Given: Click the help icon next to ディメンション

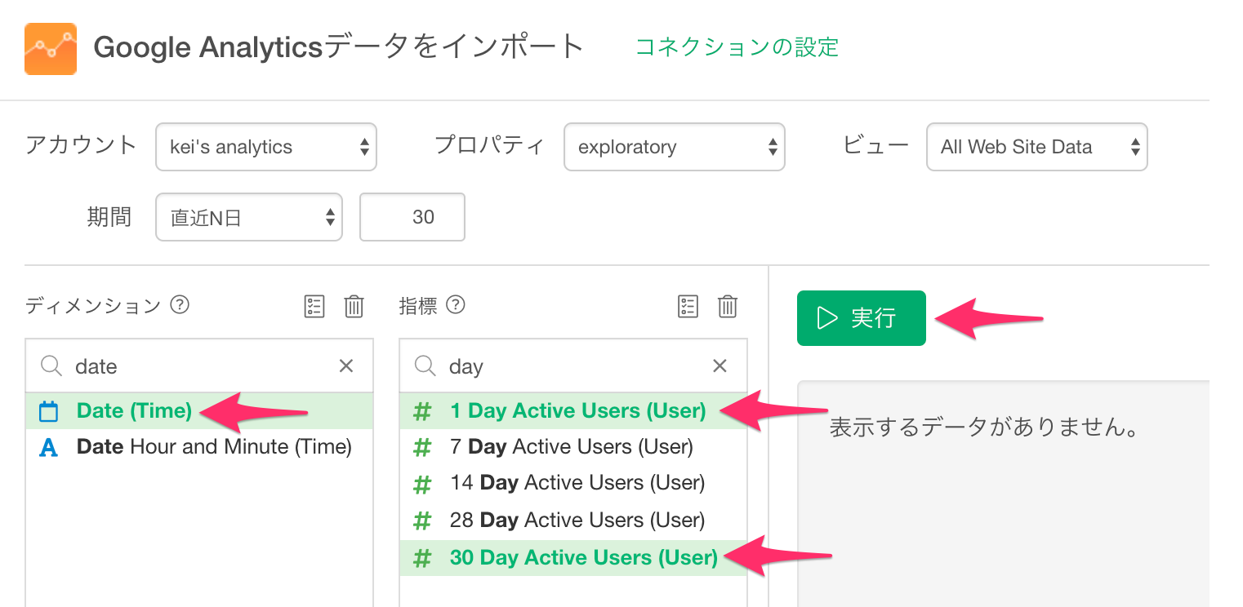Looking at the screenshot, I should pos(180,305).
